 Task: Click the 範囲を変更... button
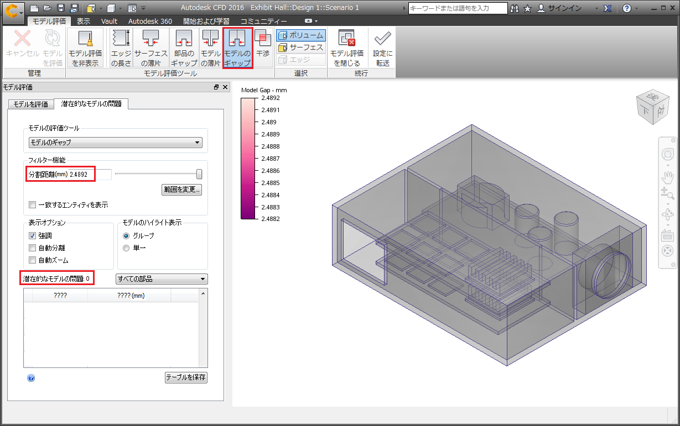tap(181, 190)
